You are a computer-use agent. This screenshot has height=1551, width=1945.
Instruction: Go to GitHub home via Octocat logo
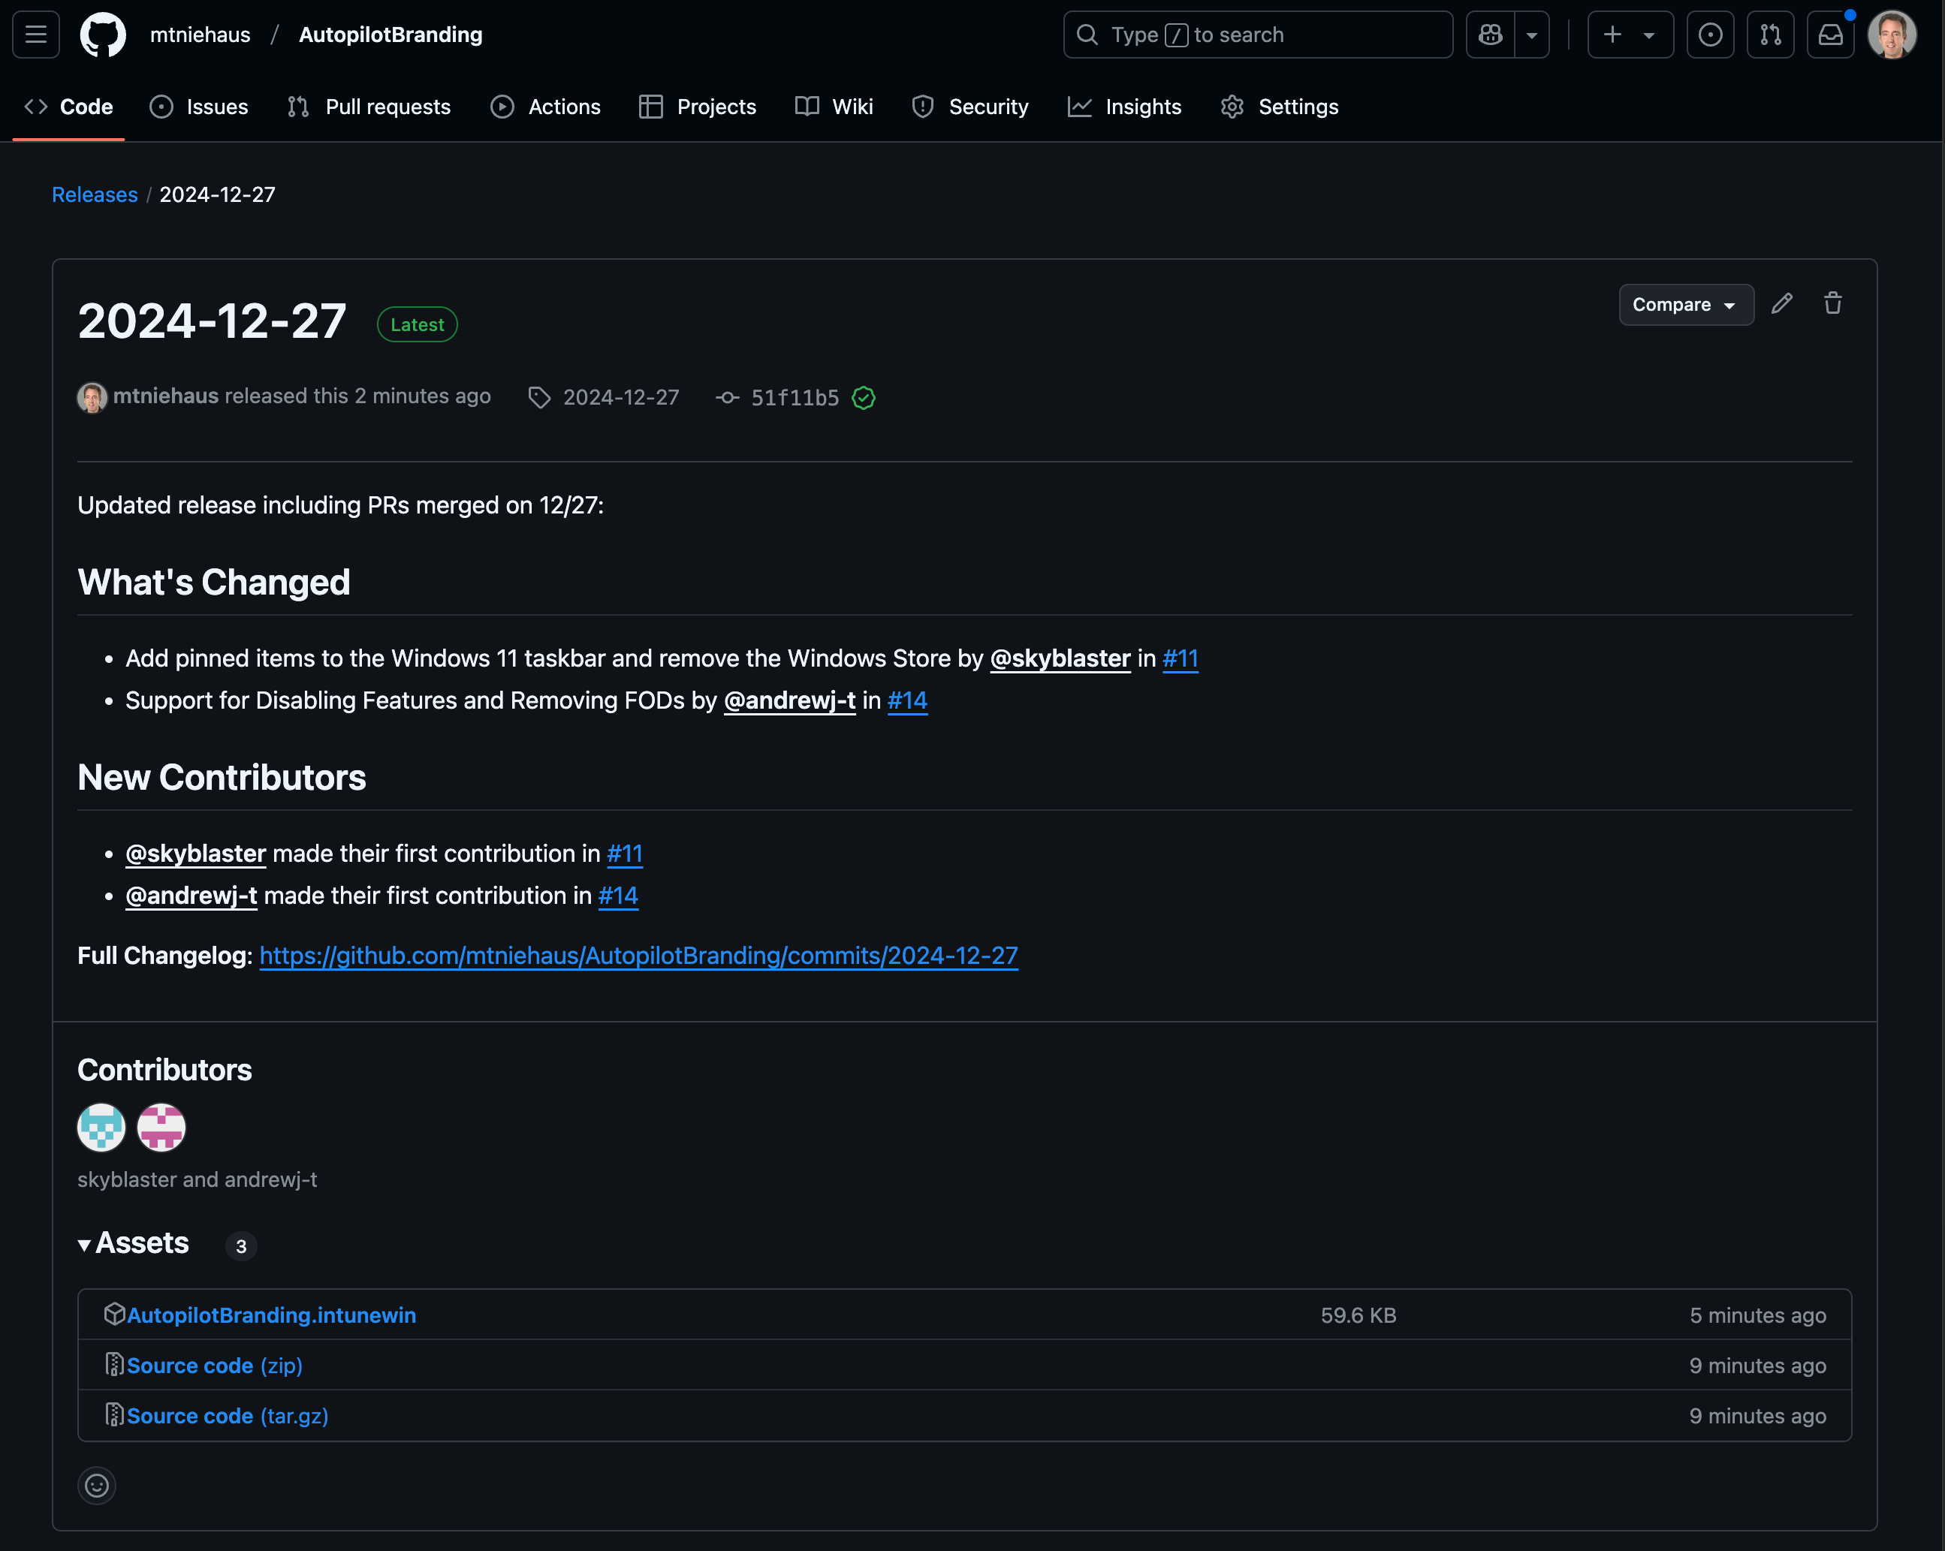pyautogui.click(x=103, y=35)
